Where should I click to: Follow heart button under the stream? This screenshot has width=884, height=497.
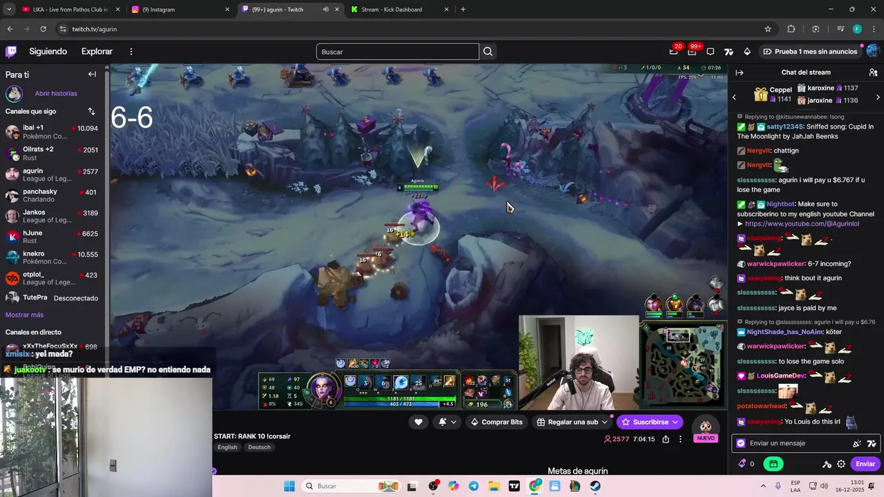418,422
